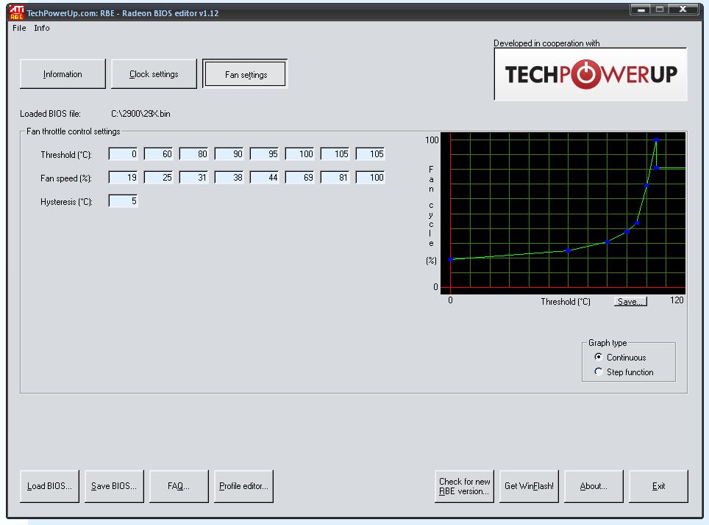Click the Load BIOS button
The image size is (709, 525).
(x=49, y=486)
